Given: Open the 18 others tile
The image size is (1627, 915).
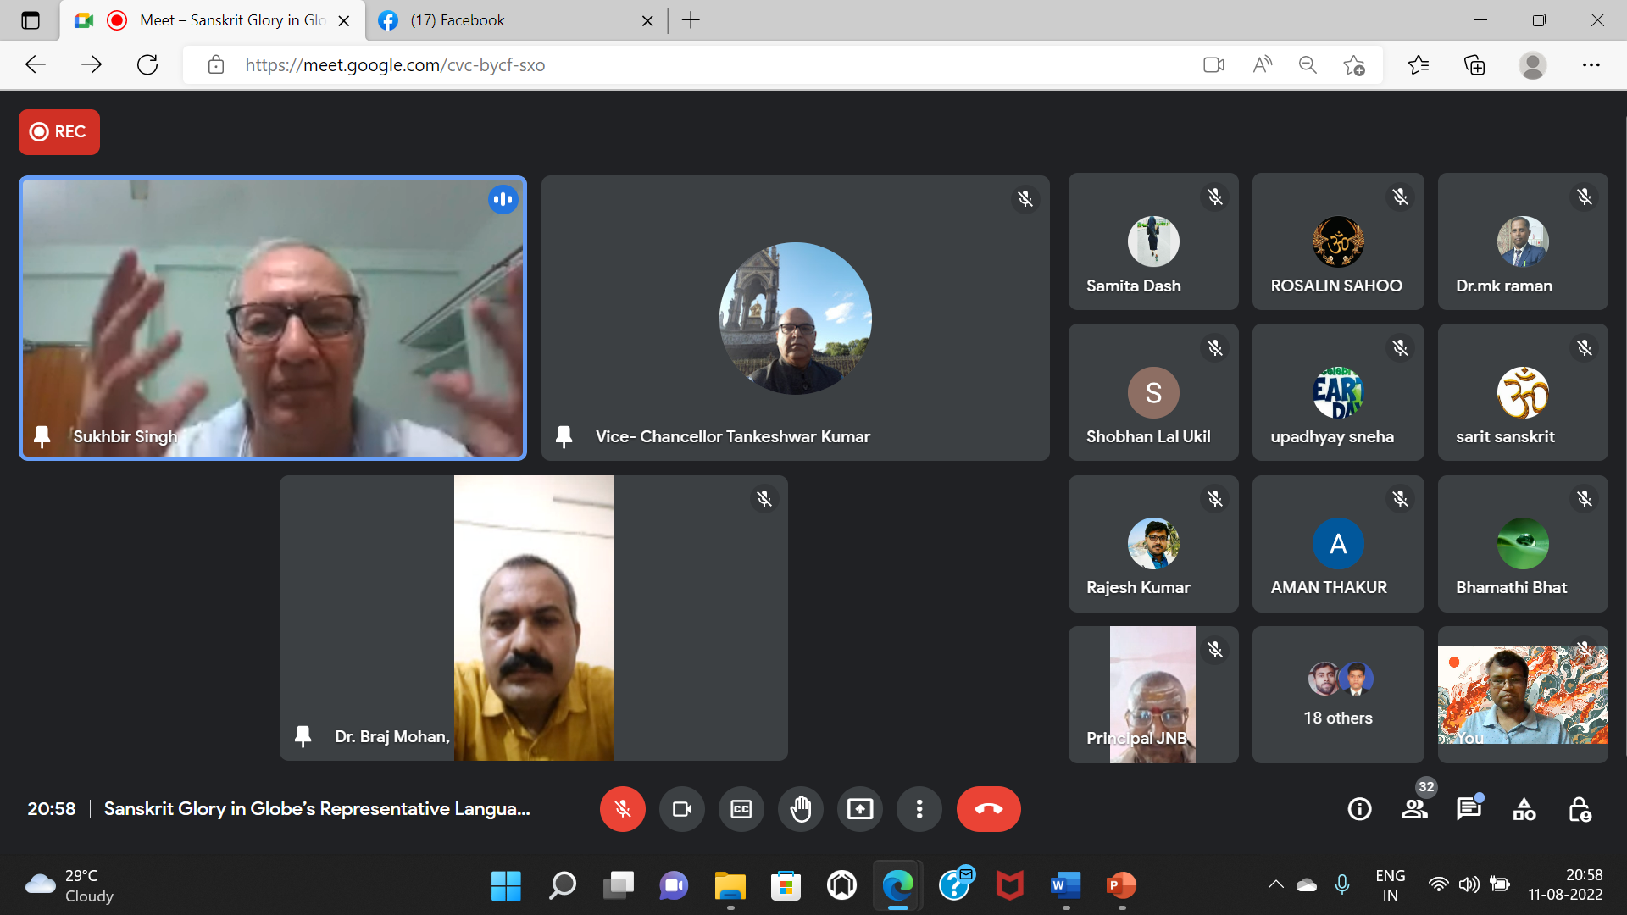Looking at the screenshot, I should coord(1338,695).
